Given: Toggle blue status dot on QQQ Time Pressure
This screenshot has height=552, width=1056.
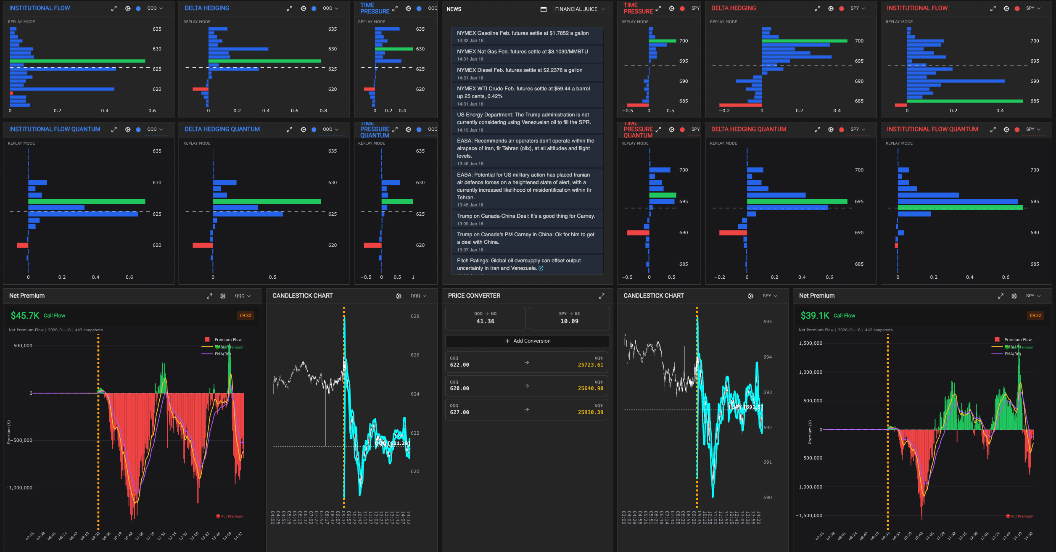Looking at the screenshot, I should 419,8.
